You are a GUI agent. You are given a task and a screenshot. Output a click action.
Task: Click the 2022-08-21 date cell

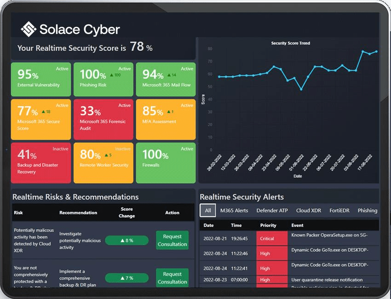point(215,238)
